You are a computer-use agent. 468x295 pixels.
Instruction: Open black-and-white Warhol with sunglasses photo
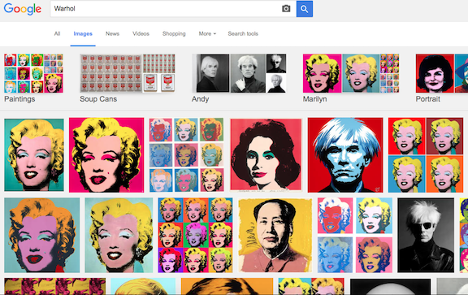click(x=426, y=235)
